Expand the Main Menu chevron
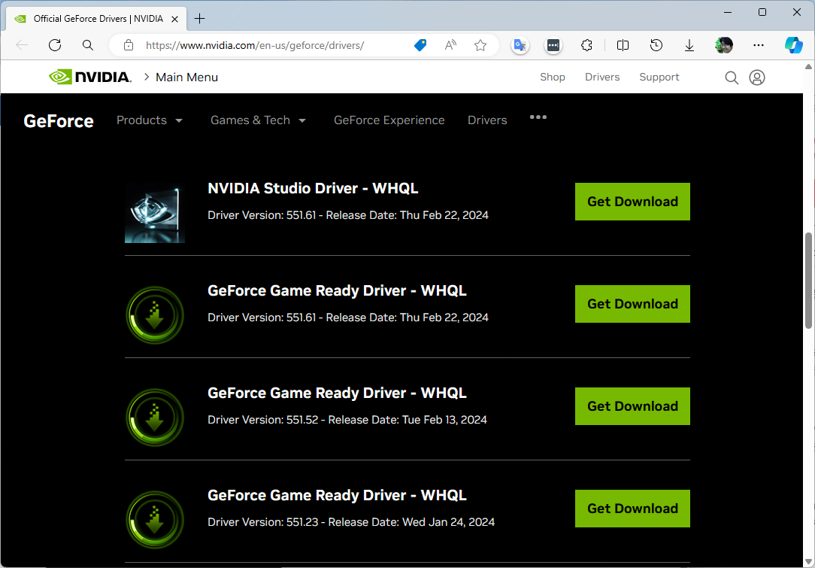The height and width of the screenshot is (568, 815). (147, 77)
